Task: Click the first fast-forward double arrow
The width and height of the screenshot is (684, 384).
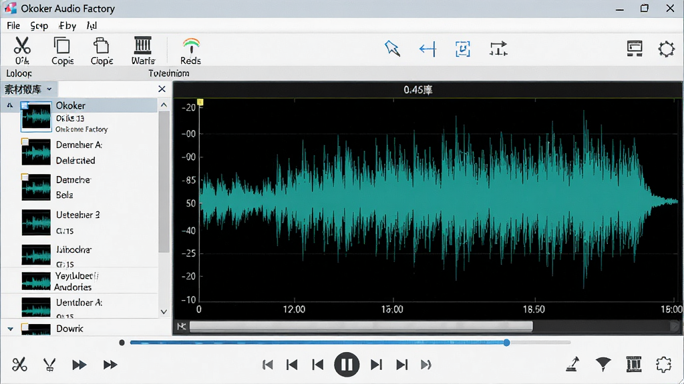Action: coord(79,365)
